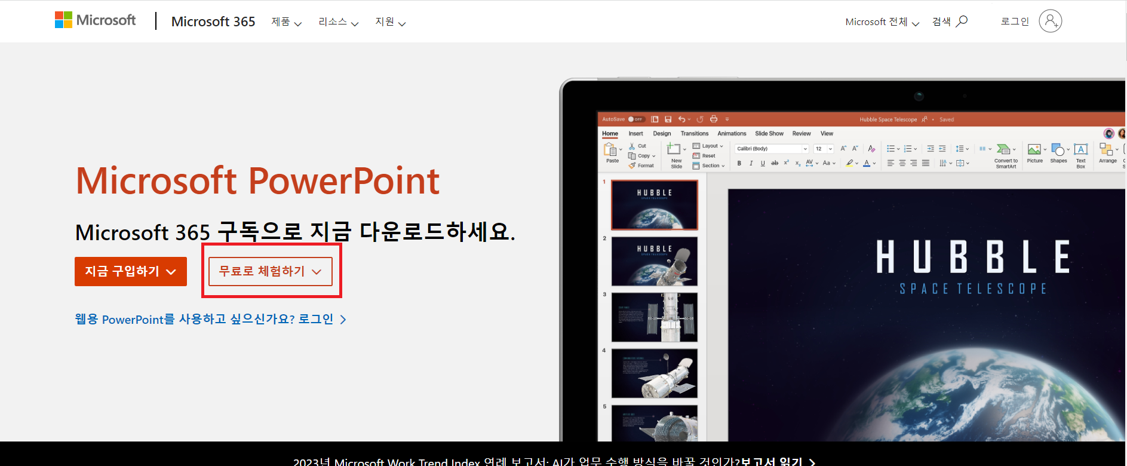Click the Shapes icon

1058,149
